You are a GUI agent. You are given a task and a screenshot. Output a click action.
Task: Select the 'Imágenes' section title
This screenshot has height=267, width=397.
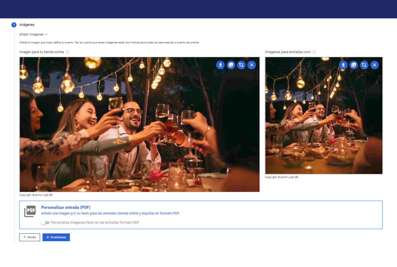coord(27,25)
